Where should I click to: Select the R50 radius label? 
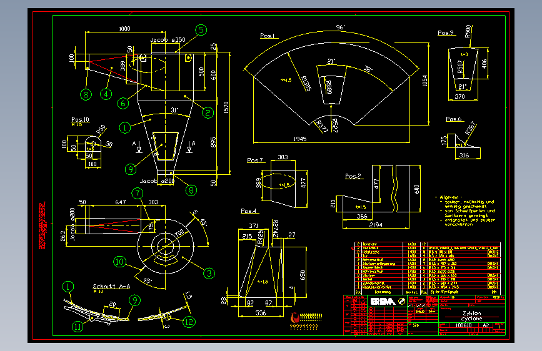[x=101, y=129]
